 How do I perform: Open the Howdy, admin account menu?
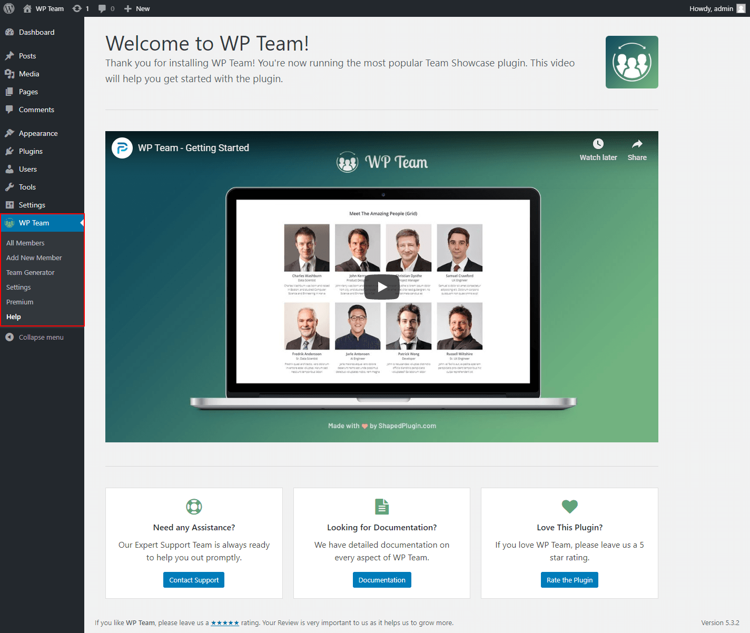pyautogui.click(x=717, y=8)
